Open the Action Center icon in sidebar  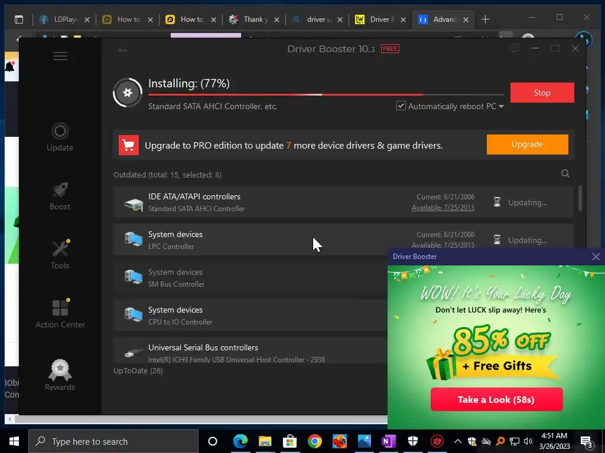pyautogui.click(x=61, y=307)
